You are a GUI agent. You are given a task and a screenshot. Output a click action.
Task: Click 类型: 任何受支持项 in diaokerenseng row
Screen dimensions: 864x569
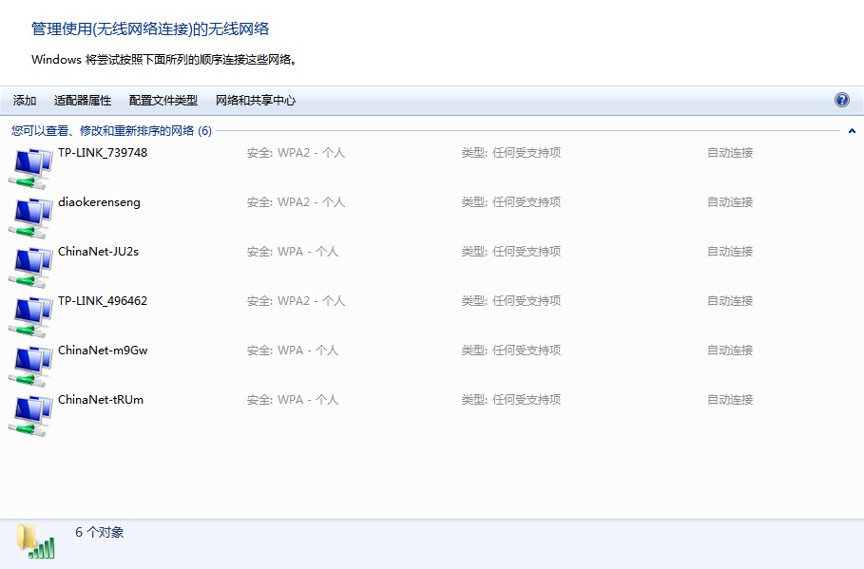click(511, 202)
